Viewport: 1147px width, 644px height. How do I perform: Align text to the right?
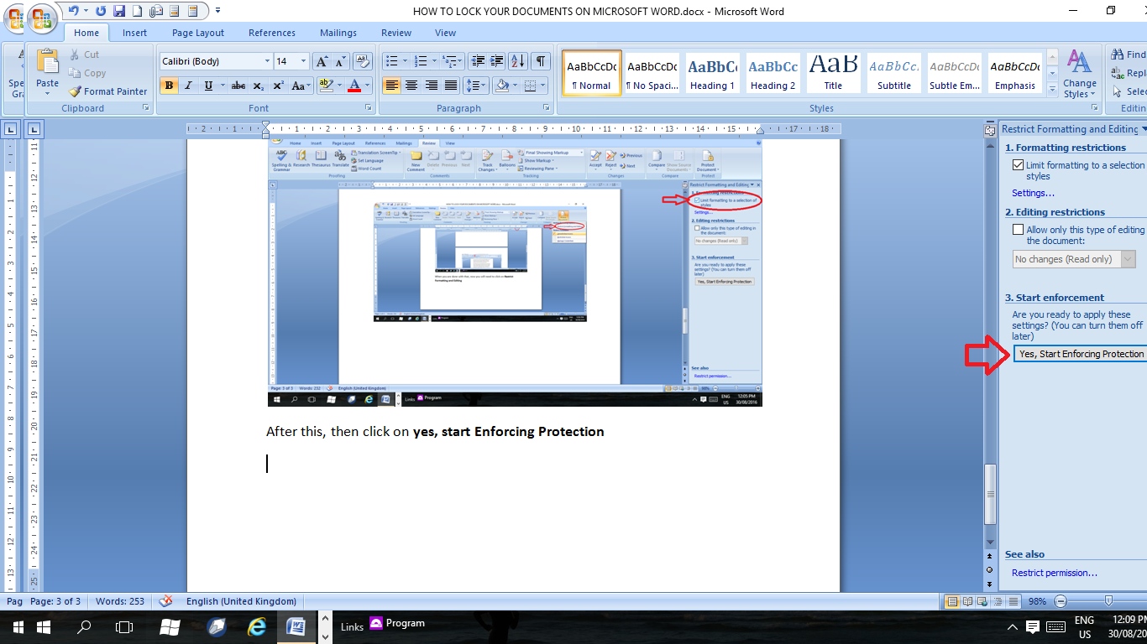tap(431, 86)
